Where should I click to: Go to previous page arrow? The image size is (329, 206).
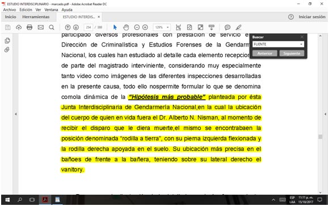(x=68, y=27)
